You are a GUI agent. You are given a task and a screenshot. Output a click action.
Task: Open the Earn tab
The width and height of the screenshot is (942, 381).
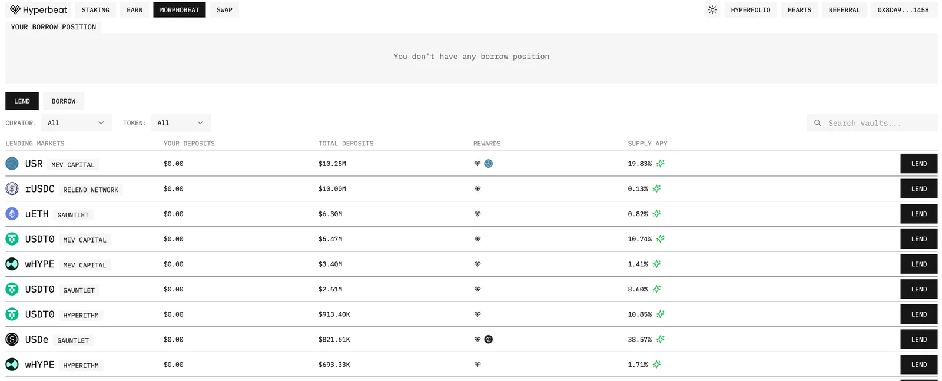tap(135, 10)
